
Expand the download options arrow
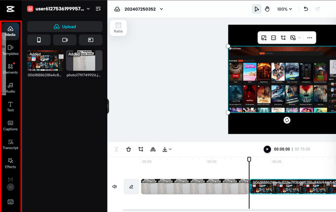170,149
